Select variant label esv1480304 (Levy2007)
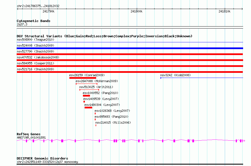The image size is (251, 166). [x=102, y=105]
